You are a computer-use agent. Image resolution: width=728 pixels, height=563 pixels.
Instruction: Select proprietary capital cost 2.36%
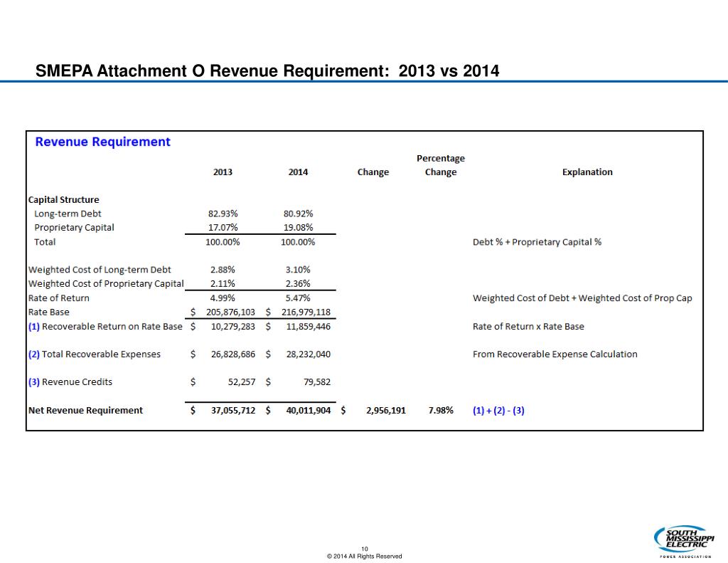coord(298,283)
